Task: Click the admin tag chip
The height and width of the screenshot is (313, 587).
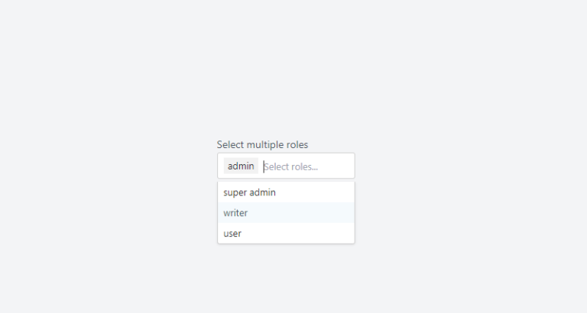Action: 241,166
